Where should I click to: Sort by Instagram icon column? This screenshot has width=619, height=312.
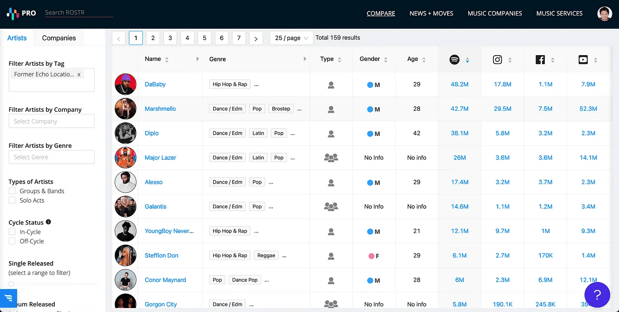coord(510,60)
